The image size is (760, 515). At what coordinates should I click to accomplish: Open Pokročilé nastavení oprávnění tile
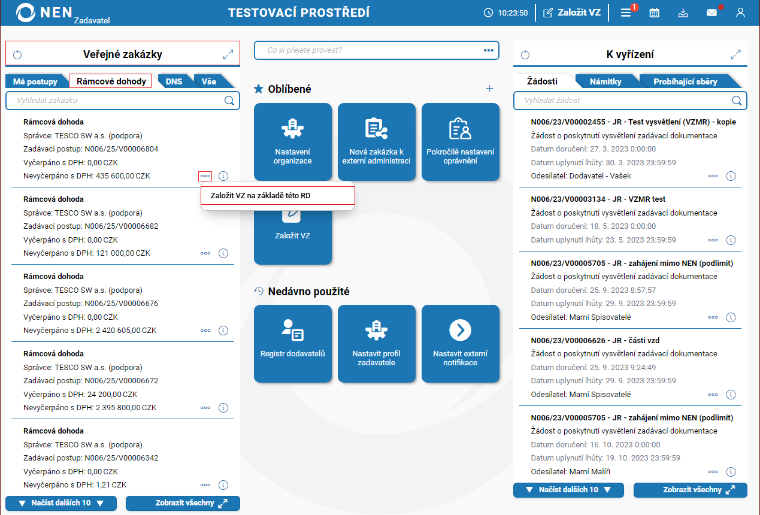(x=461, y=142)
